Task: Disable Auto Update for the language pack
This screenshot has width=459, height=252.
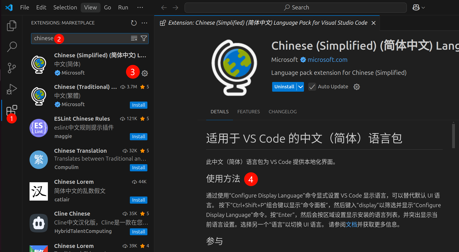Action: point(312,87)
